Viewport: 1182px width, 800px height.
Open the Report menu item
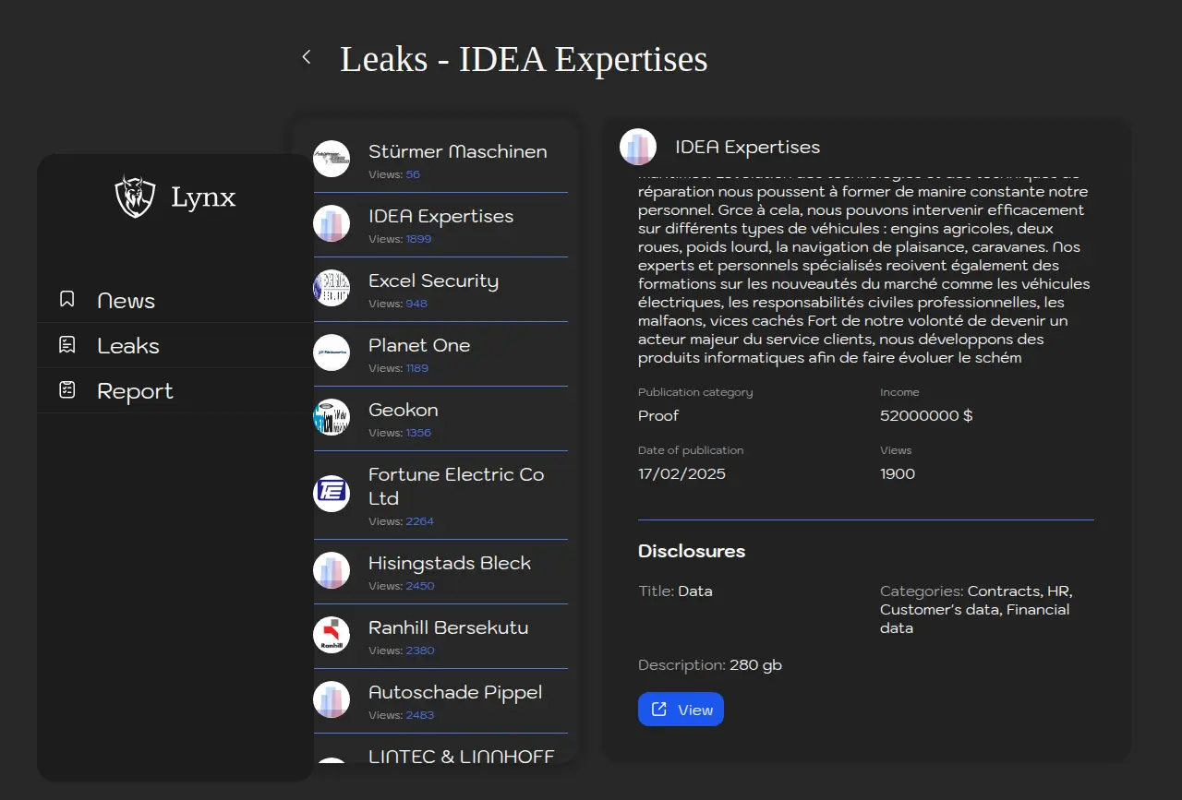(135, 391)
